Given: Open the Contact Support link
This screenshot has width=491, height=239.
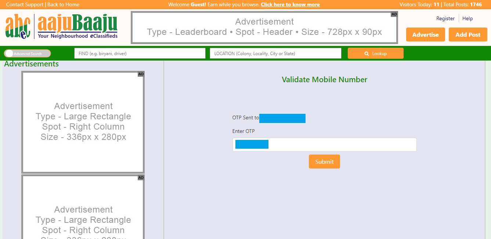Looking at the screenshot, I should tap(25, 4).
